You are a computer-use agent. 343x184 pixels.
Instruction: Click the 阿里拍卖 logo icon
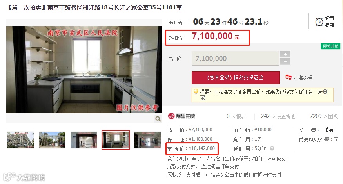pyautogui.click(x=171, y=116)
